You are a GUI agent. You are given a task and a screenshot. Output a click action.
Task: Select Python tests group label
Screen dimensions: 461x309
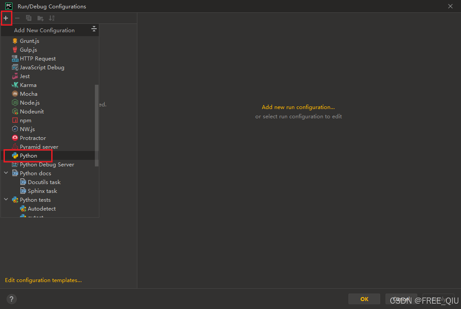point(35,200)
